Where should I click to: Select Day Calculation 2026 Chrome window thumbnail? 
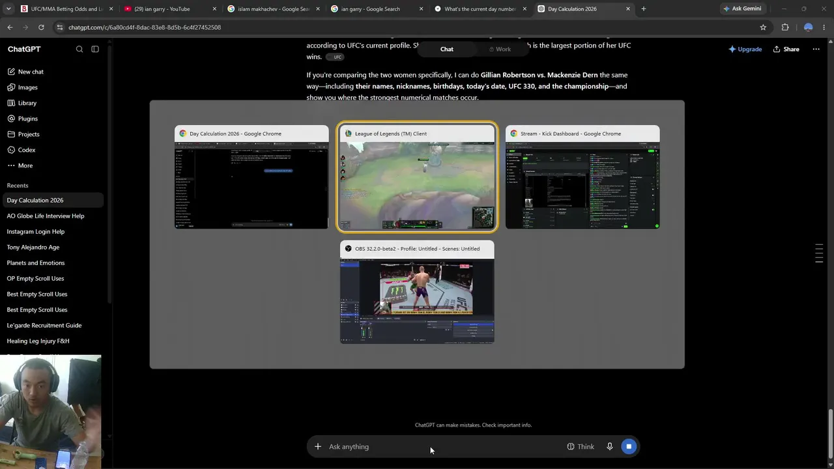[x=252, y=177]
